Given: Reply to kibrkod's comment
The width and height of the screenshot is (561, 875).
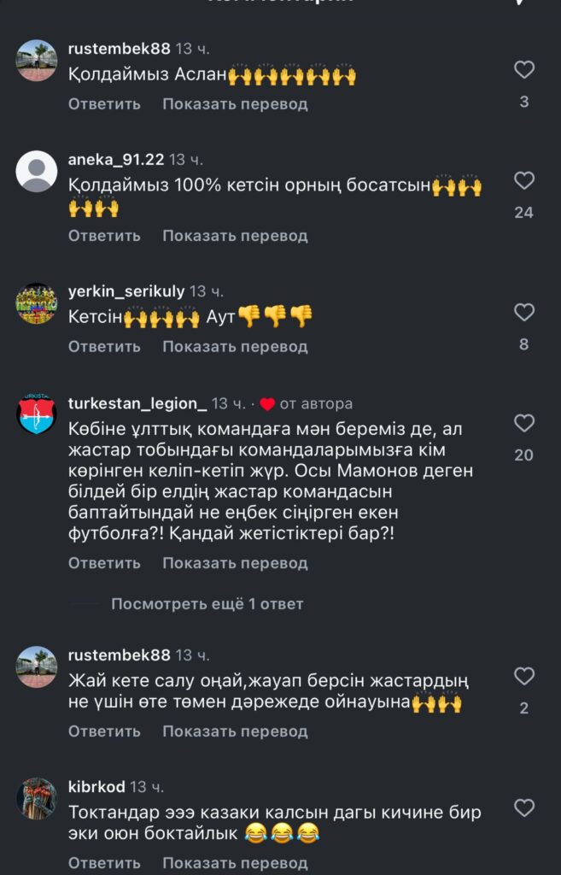Looking at the screenshot, I should (x=104, y=863).
